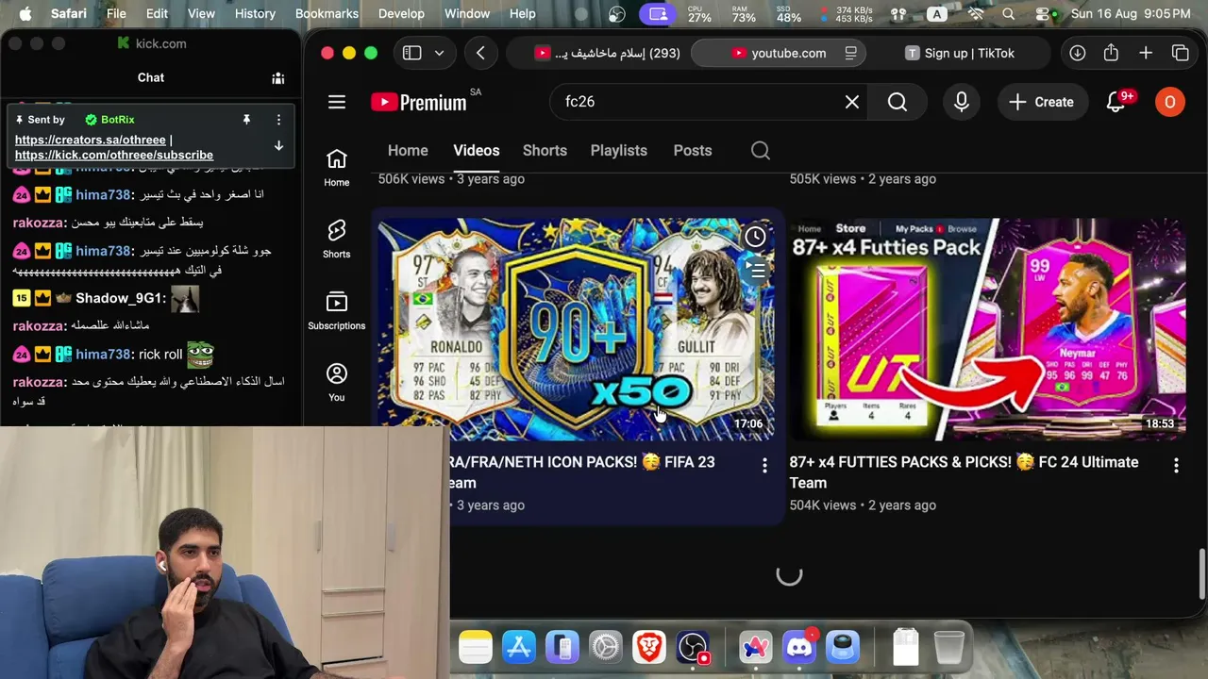This screenshot has height=679, width=1208.
Task: Add ICON PACKS video to Watch Later
Action: (x=755, y=238)
